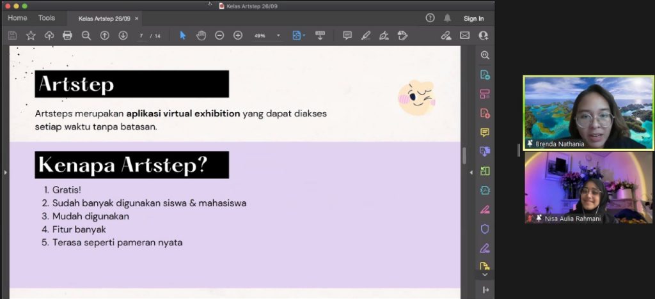The image size is (655, 299).
Task: Open the Tools tab
Action: (x=46, y=19)
